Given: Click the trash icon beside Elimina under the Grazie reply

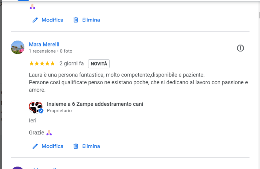Looking at the screenshot, I should tap(76, 146).
